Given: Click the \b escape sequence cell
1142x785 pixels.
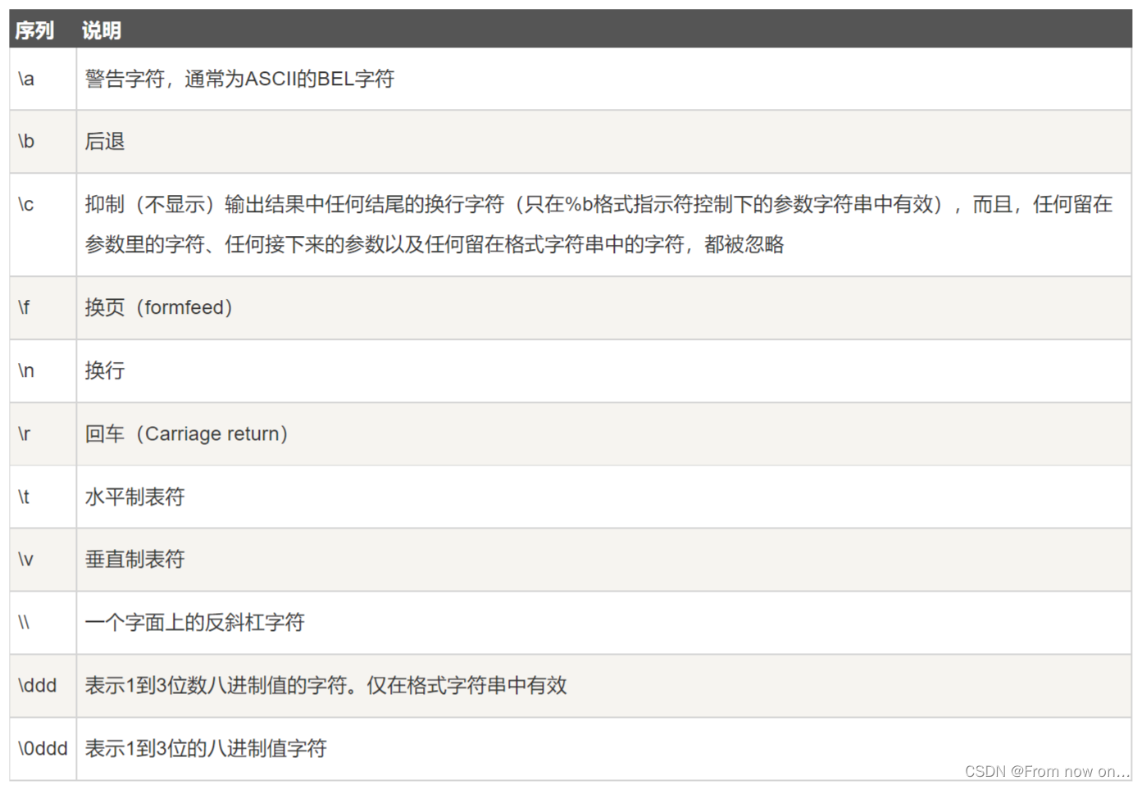Looking at the screenshot, I should [26, 141].
